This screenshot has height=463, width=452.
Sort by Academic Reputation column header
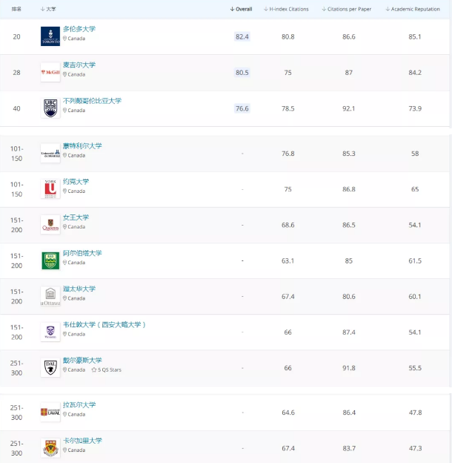tap(413, 9)
